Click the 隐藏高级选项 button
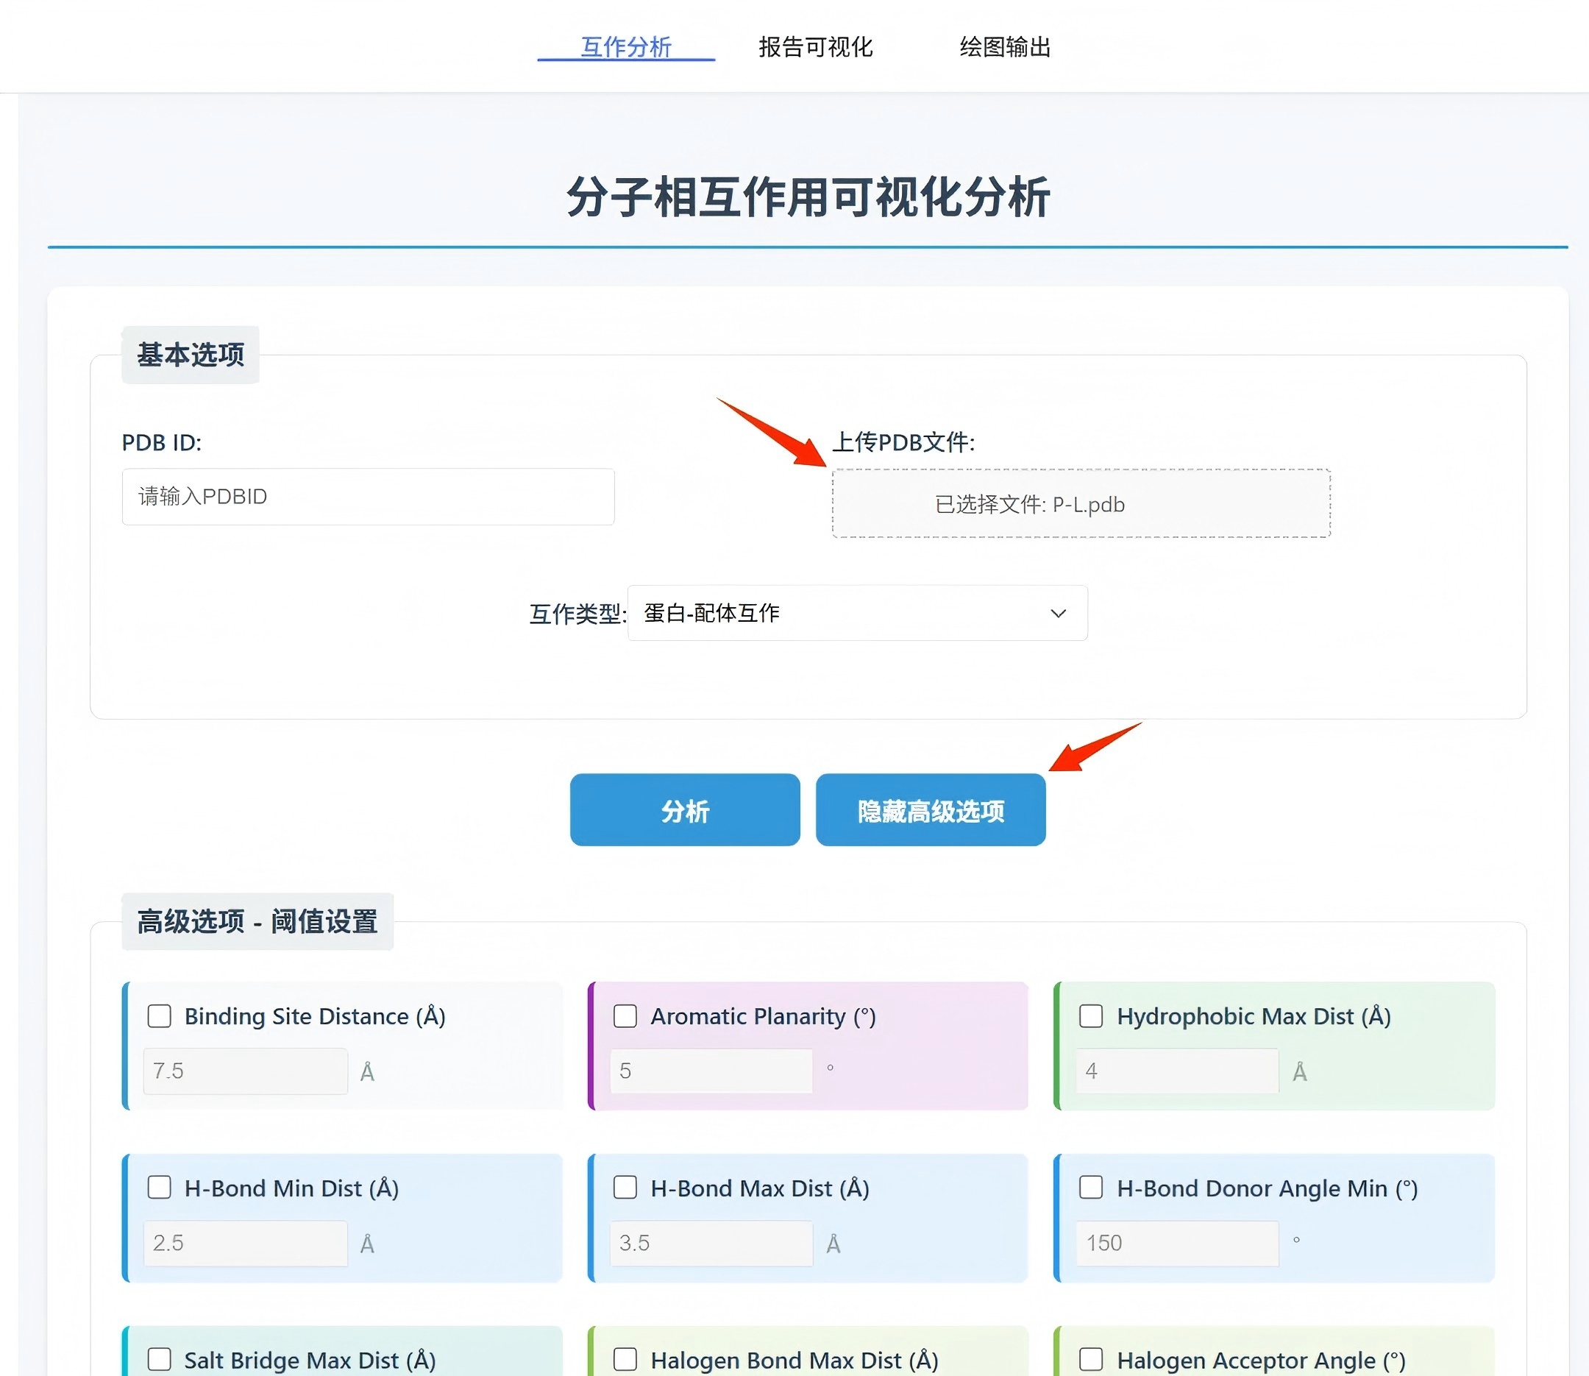Viewport: 1589px width, 1376px height. point(931,810)
